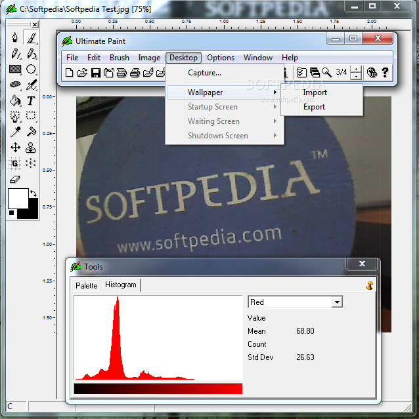Open the Options menu

[x=221, y=58]
